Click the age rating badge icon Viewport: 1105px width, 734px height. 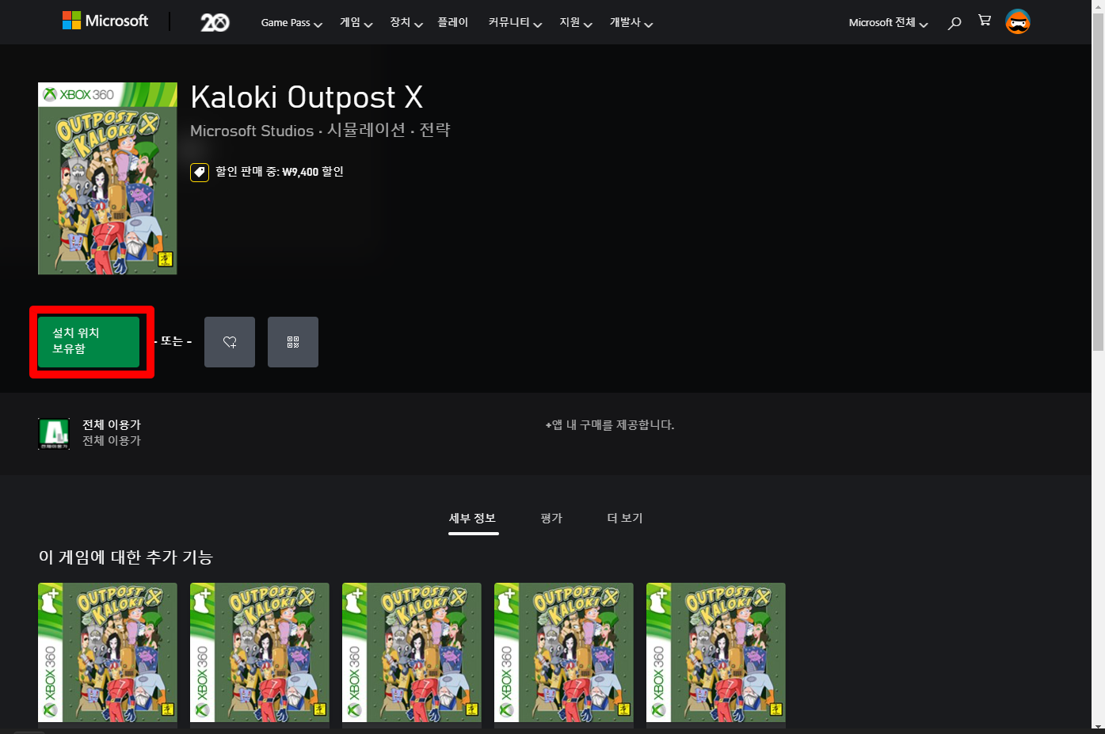pos(54,433)
